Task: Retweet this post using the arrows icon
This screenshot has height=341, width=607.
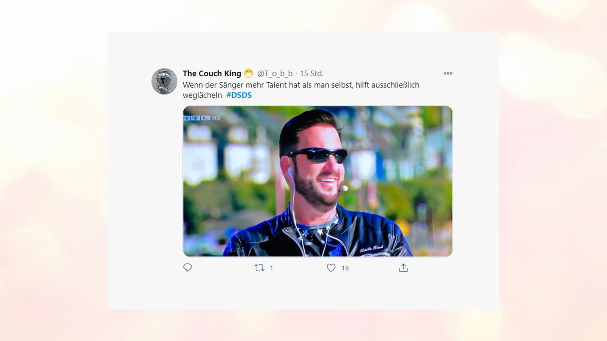Action: coord(259,268)
